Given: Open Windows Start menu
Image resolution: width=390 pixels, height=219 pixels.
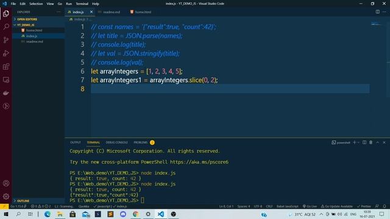Looking at the screenshot, I should point(6,214).
